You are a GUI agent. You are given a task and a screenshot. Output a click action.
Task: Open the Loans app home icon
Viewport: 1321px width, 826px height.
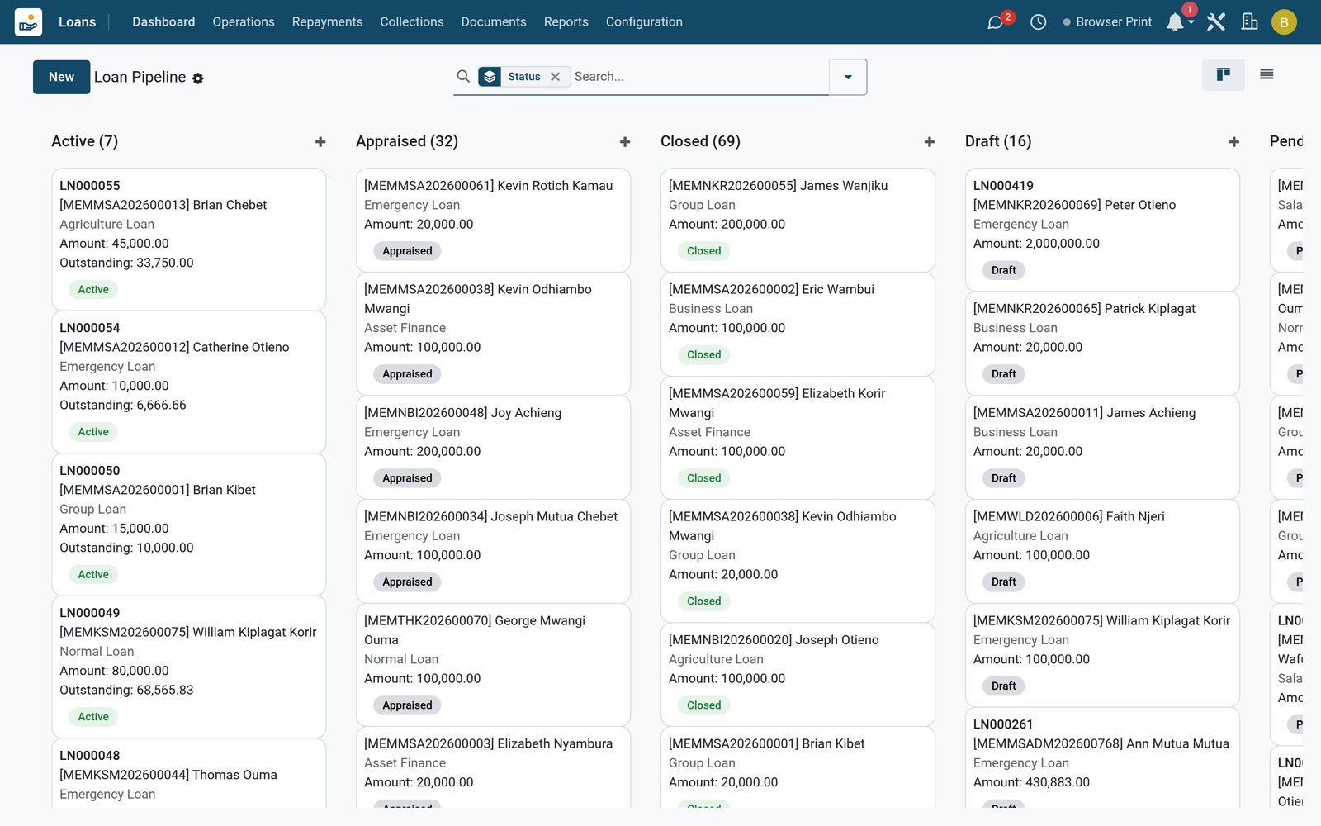click(28, 22)
